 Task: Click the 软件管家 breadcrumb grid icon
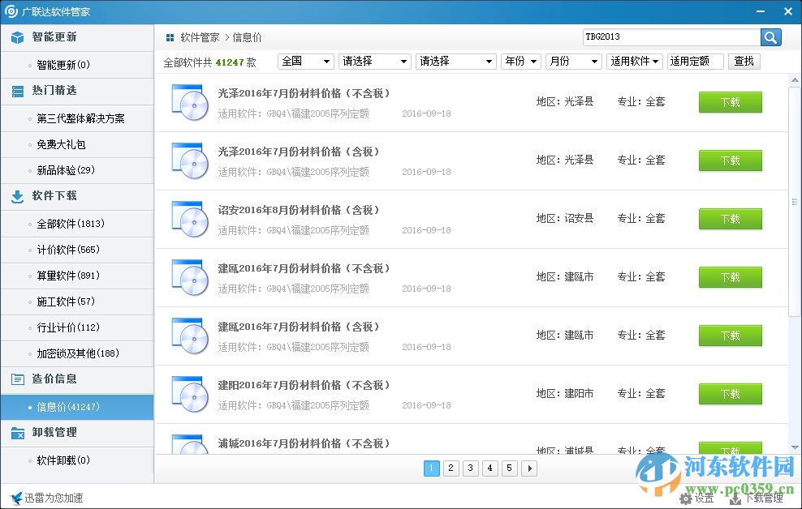coord(169,36)
